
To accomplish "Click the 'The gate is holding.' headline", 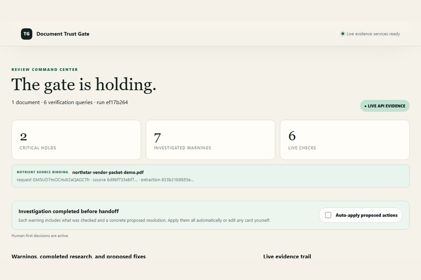I will (84, 84).
